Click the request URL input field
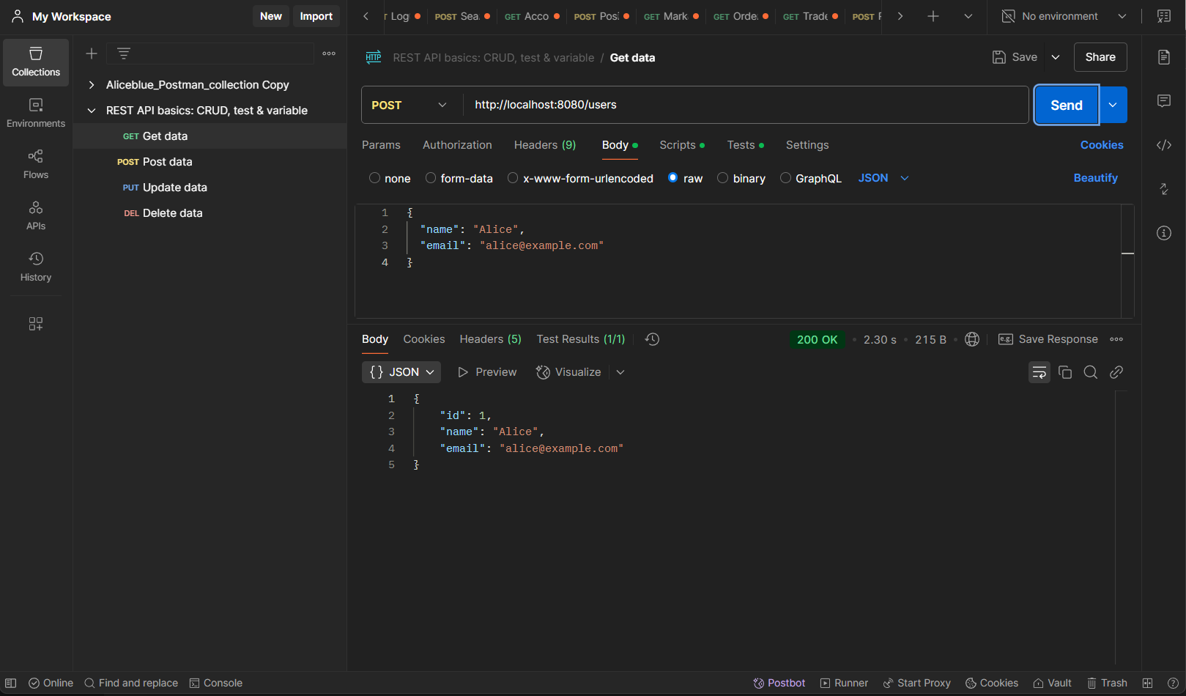The image size is (1186, 696). tap(745, 105)
